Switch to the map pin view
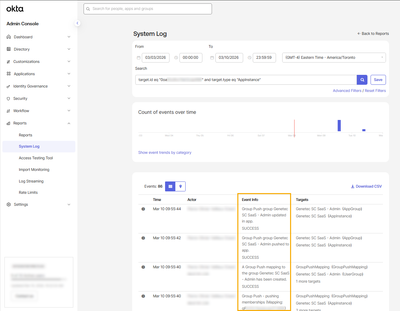The image size is (400, 311). click(180, 186)
